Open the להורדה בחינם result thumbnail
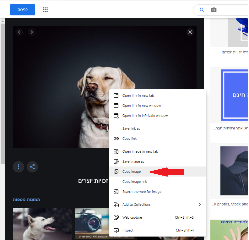This screenshot has width=249, height=240. pyautogui.click(x=229, y=230)
